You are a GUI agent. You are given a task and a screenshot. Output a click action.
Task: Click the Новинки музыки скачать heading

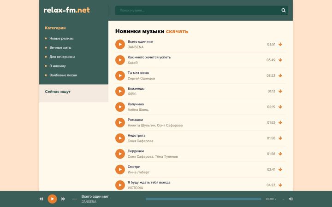click(152, 31)
